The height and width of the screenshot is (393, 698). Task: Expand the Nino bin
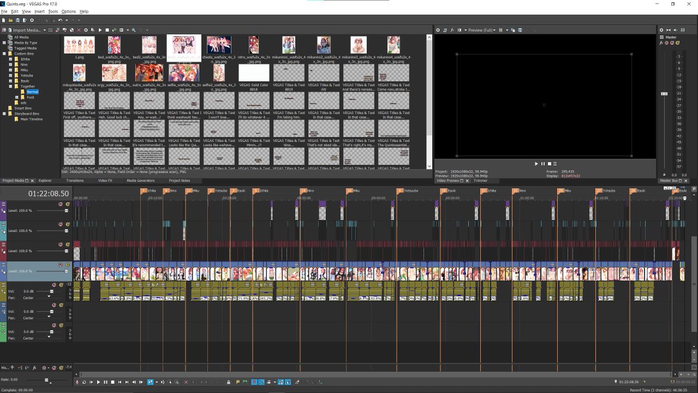click(10, 65)
